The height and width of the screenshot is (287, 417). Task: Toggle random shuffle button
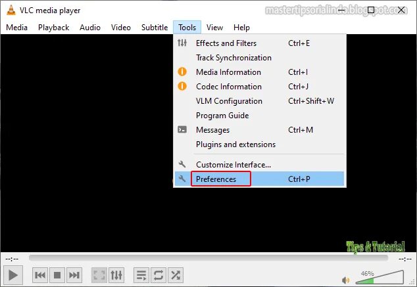[176, 275]
